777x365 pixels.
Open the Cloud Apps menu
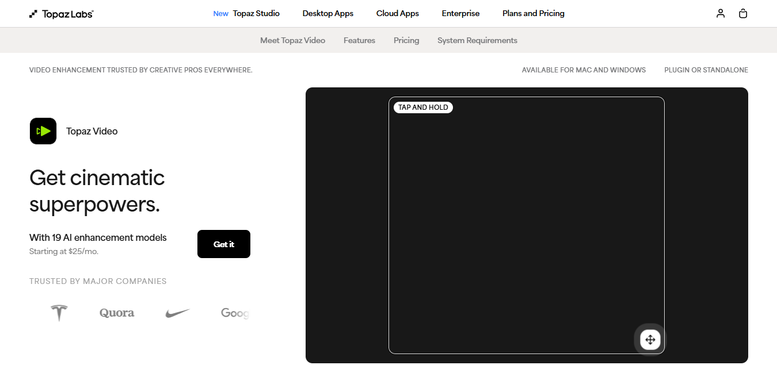398,13
